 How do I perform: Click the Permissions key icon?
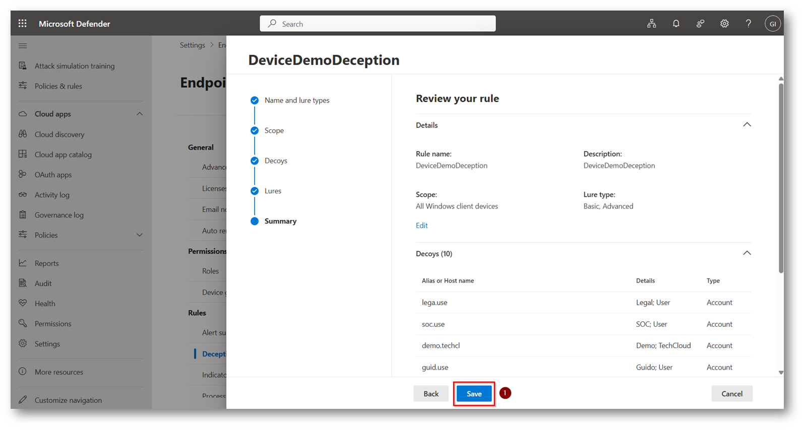tap(23, 323)
